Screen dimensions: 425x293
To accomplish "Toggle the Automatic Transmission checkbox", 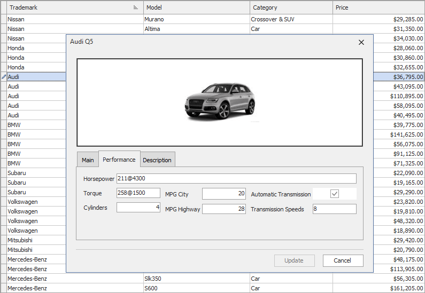I will (x=335, y=194).
